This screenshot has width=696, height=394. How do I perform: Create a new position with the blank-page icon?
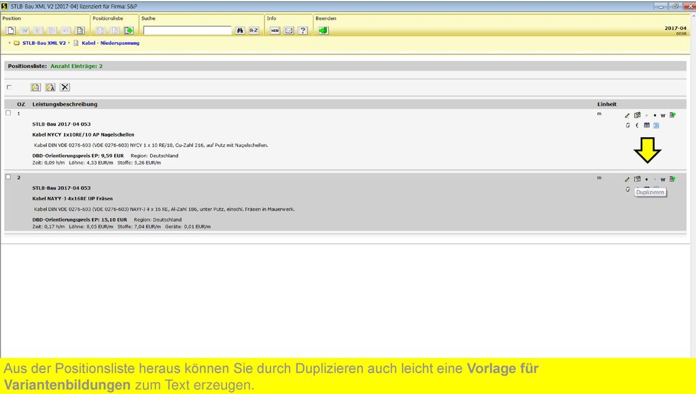click(x=11, y=31)
